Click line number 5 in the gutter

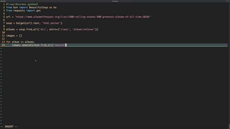pos(4,17)
